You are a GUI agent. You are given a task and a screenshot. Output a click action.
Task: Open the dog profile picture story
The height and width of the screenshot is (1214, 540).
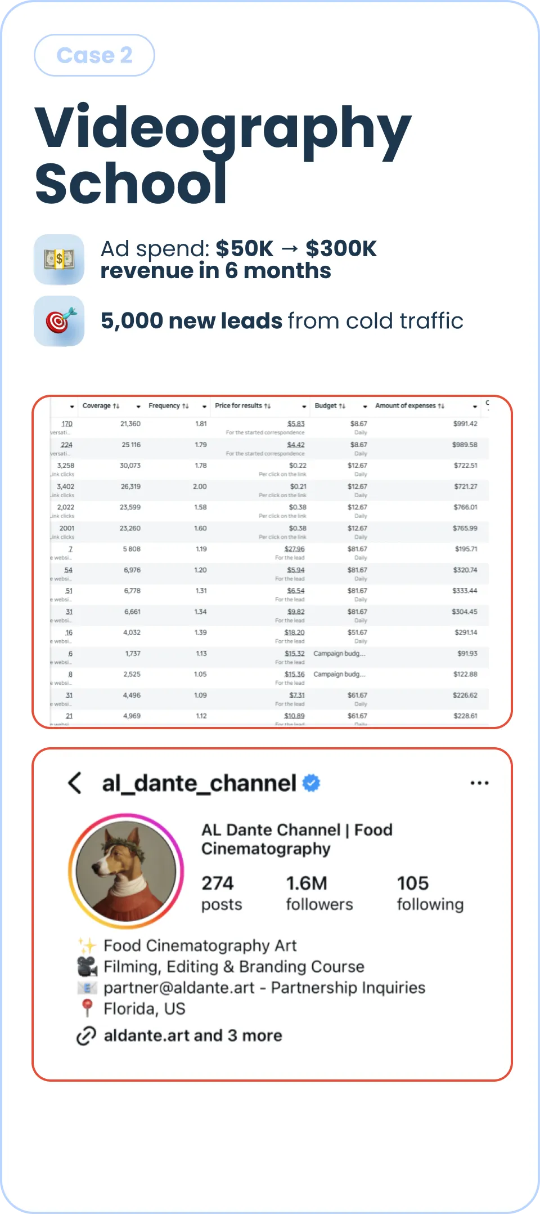[x=126, y=871]
